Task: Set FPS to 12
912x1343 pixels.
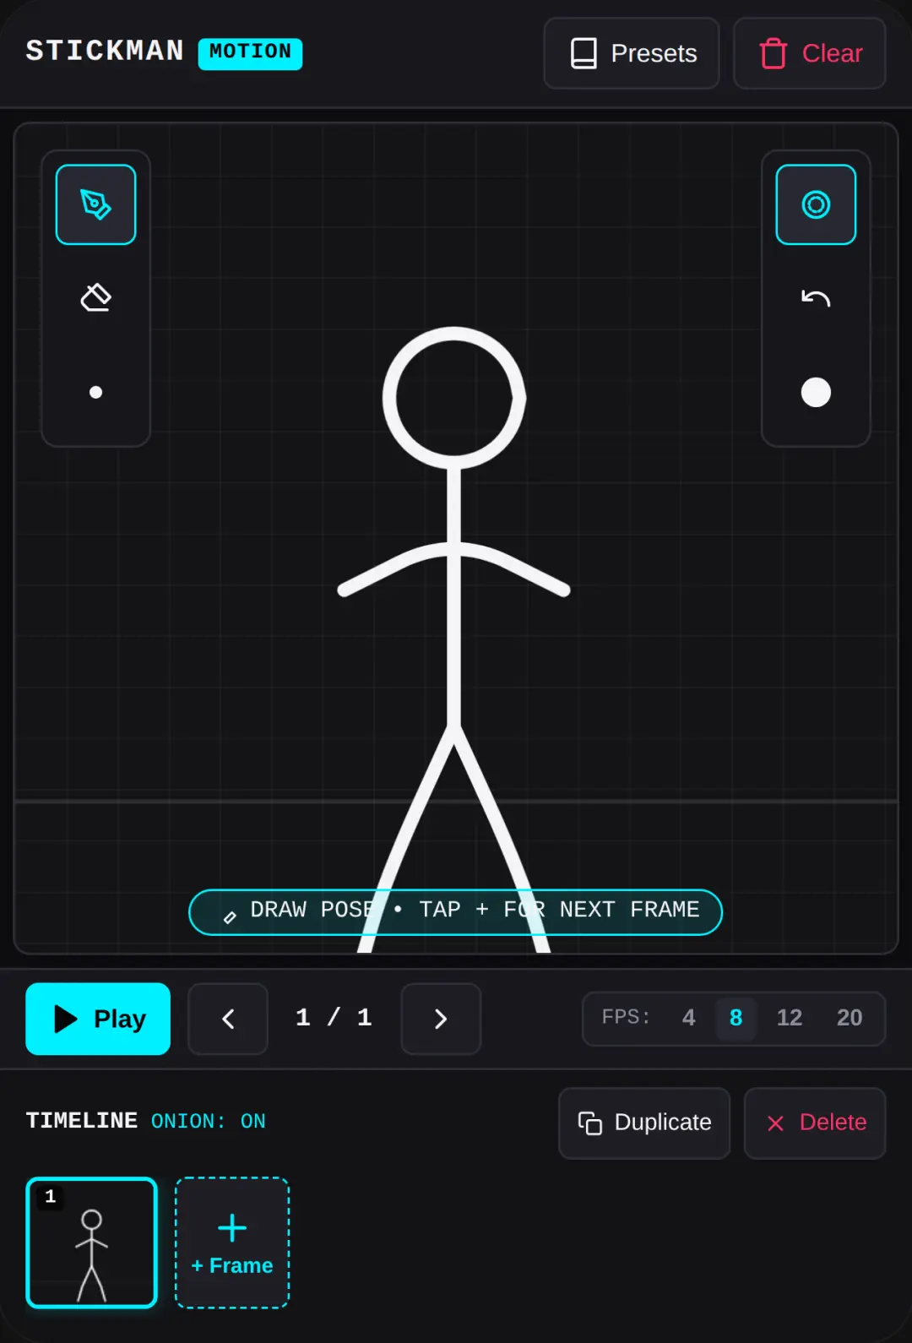Action: pos(790,1018)
